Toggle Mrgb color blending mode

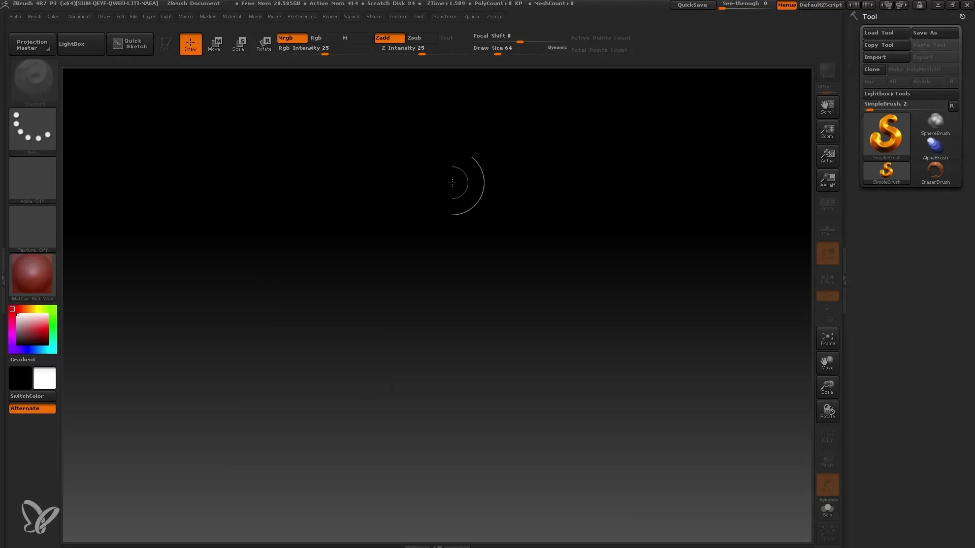coord(291,38)
